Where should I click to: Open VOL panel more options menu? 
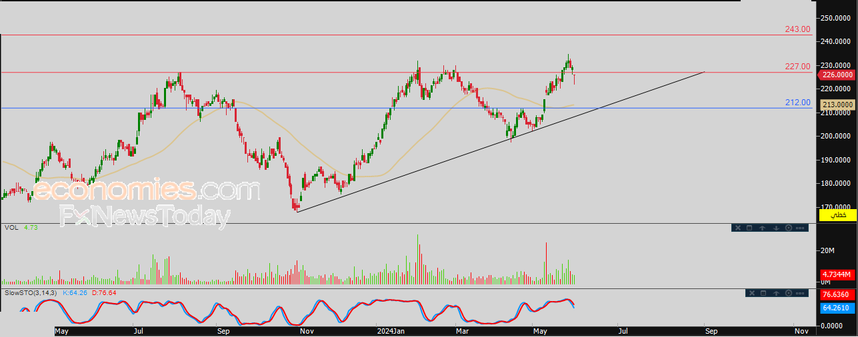pyautogui.click(x=801, y=228)
